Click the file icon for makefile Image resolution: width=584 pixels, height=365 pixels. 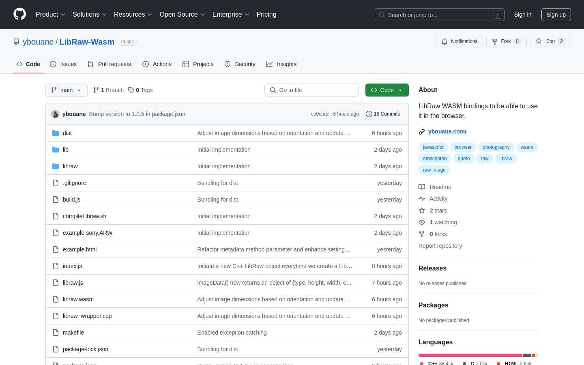[x=56, y=333]
